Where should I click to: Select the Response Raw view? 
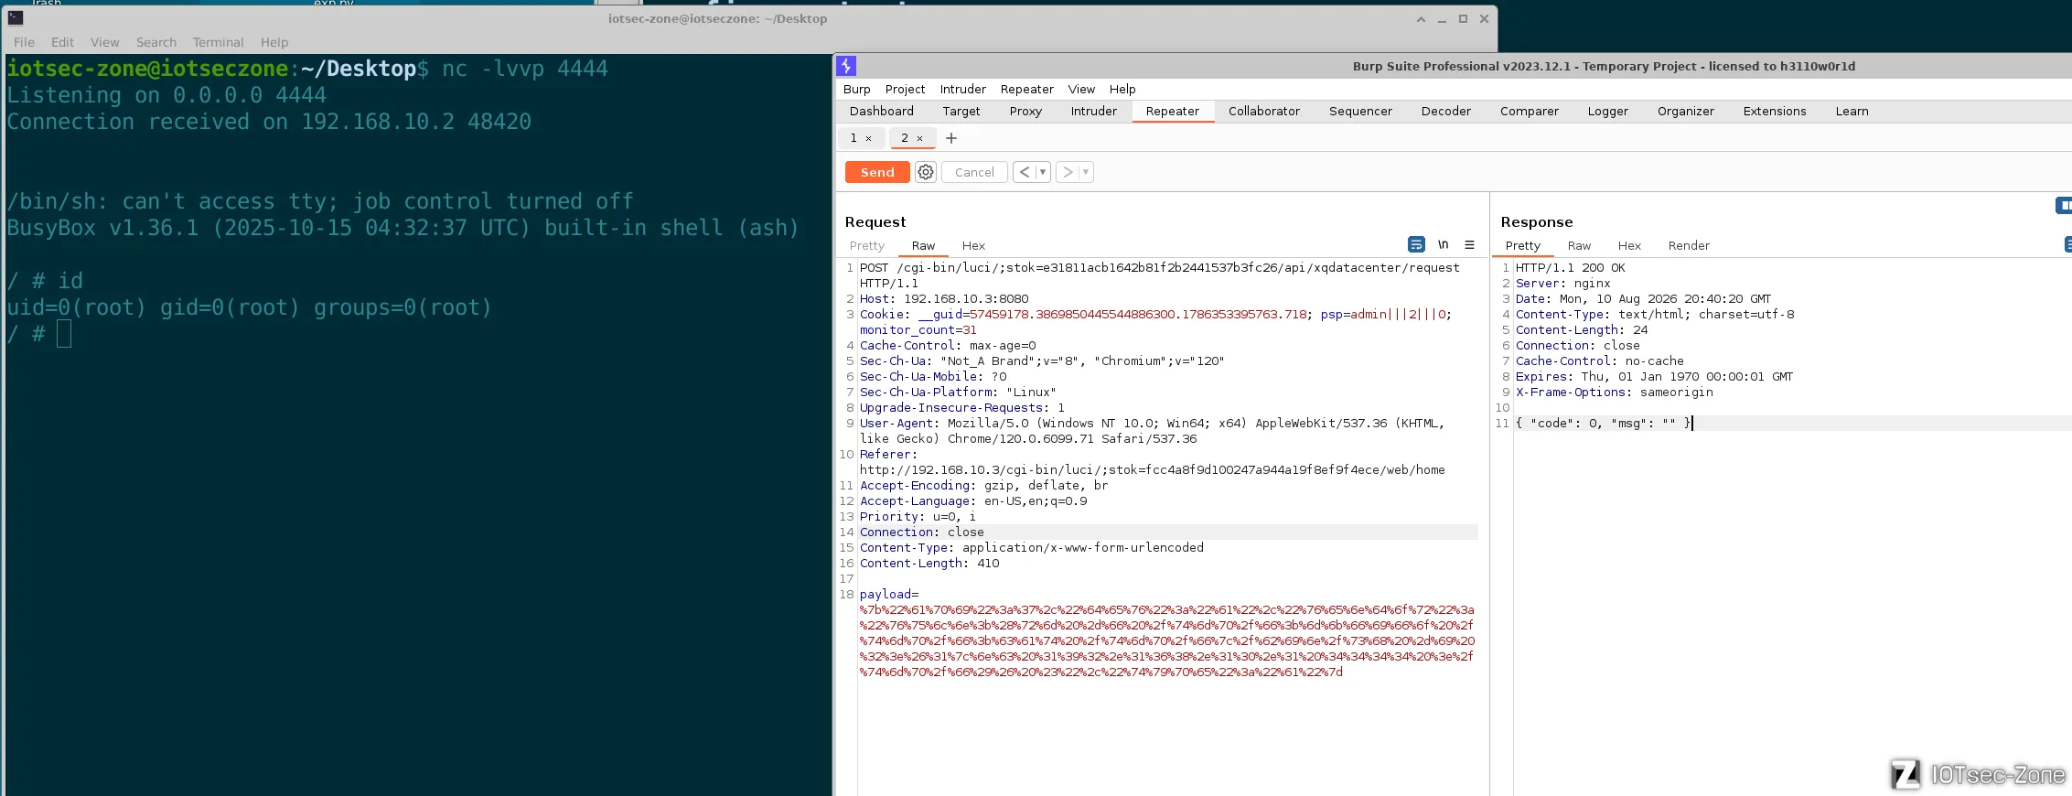point(1579,245)
